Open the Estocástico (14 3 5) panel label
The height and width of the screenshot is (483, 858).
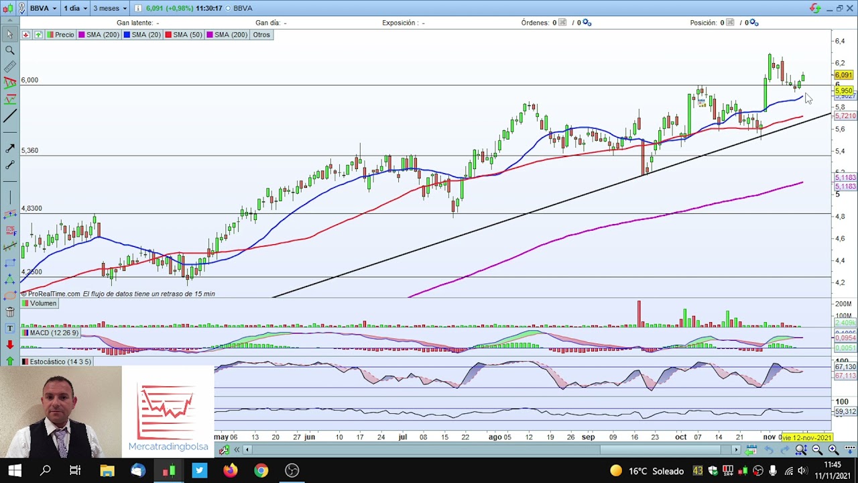[56, 362]
